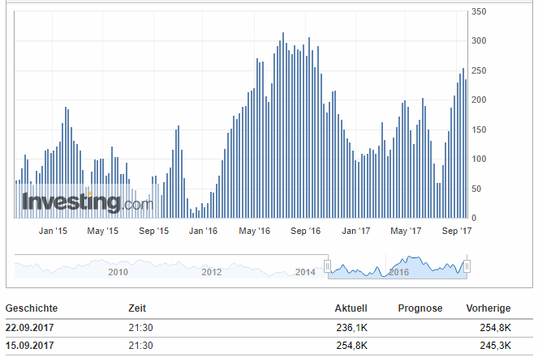
Task: Click 2016 label in the range navigator
Action: tap(398, 272)
